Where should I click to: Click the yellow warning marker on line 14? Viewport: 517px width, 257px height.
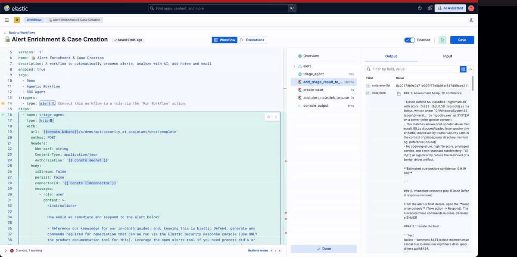[3, 103]
